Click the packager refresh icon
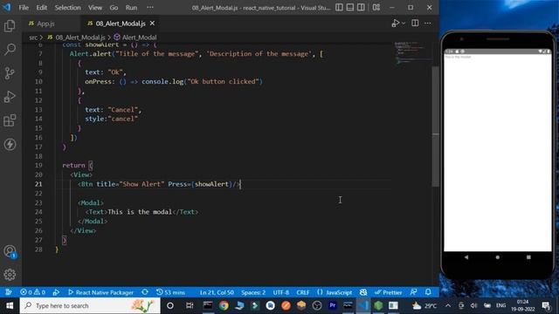This screenshot has height=314, width=559. tap(145, 292)
